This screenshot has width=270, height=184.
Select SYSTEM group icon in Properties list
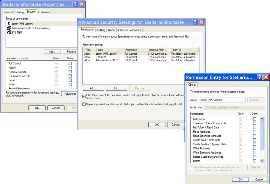[x=9, y=32]
